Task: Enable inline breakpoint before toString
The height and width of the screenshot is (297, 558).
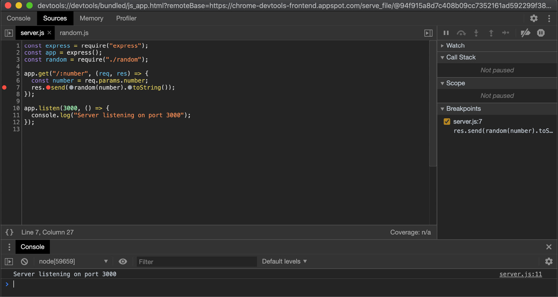Action: click(x=130, y=87)
